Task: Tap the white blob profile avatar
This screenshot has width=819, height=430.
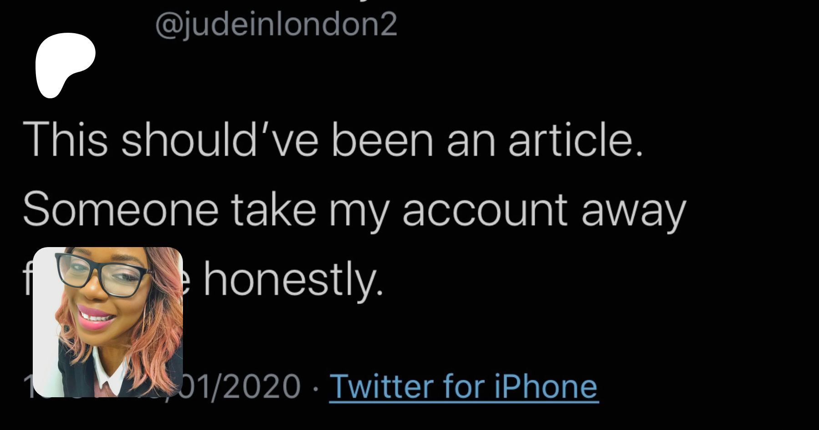Action: (x=64, y=64)
